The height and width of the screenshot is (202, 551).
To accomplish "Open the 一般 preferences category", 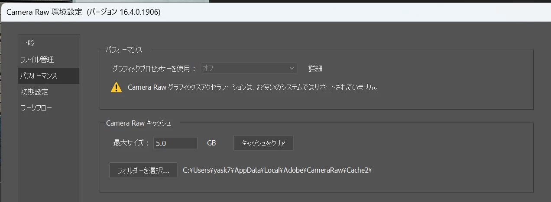I will pos(49,43).
